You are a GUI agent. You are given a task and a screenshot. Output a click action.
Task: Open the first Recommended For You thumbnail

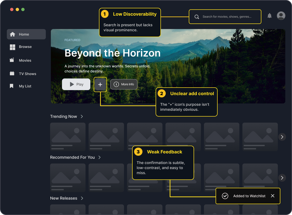pos(68,178)
